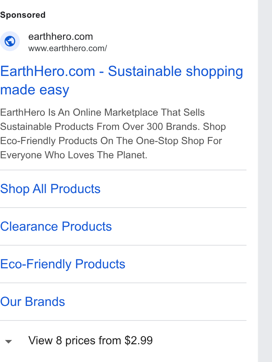272x362 pixels.
Task: Show the View 8 prices from $2.99 list
Action: click(90, 341)
